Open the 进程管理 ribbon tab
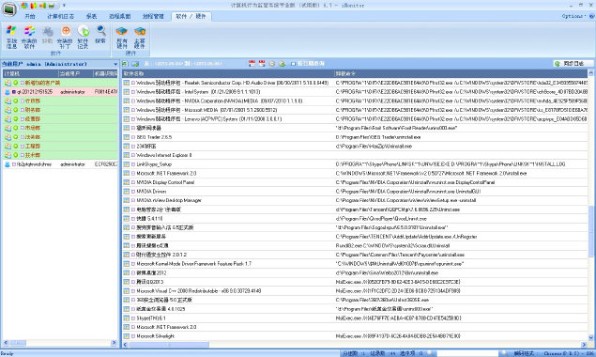 [153, 16]
